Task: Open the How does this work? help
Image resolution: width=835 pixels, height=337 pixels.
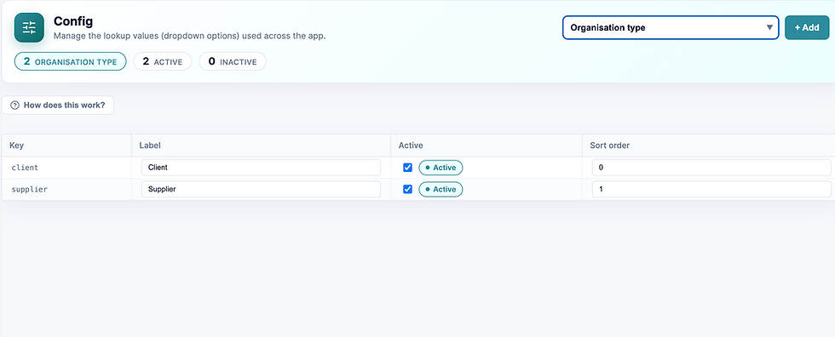Action: coord(58,106)
